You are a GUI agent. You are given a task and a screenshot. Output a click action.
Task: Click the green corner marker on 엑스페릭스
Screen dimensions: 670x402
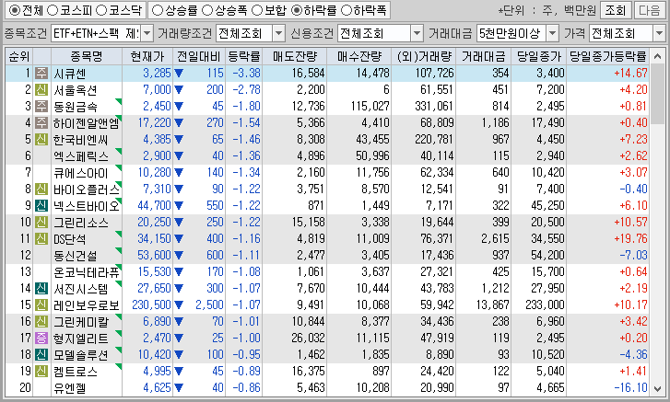point(119,151)
